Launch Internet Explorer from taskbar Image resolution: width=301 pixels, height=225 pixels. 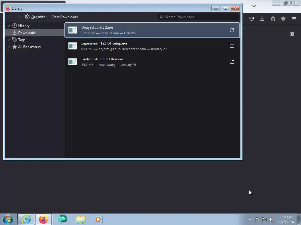coord(26,219)
